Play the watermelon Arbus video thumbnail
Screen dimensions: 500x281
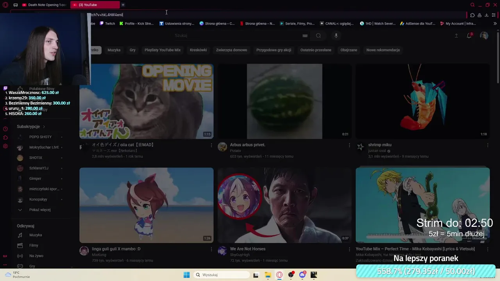point(284,101)
